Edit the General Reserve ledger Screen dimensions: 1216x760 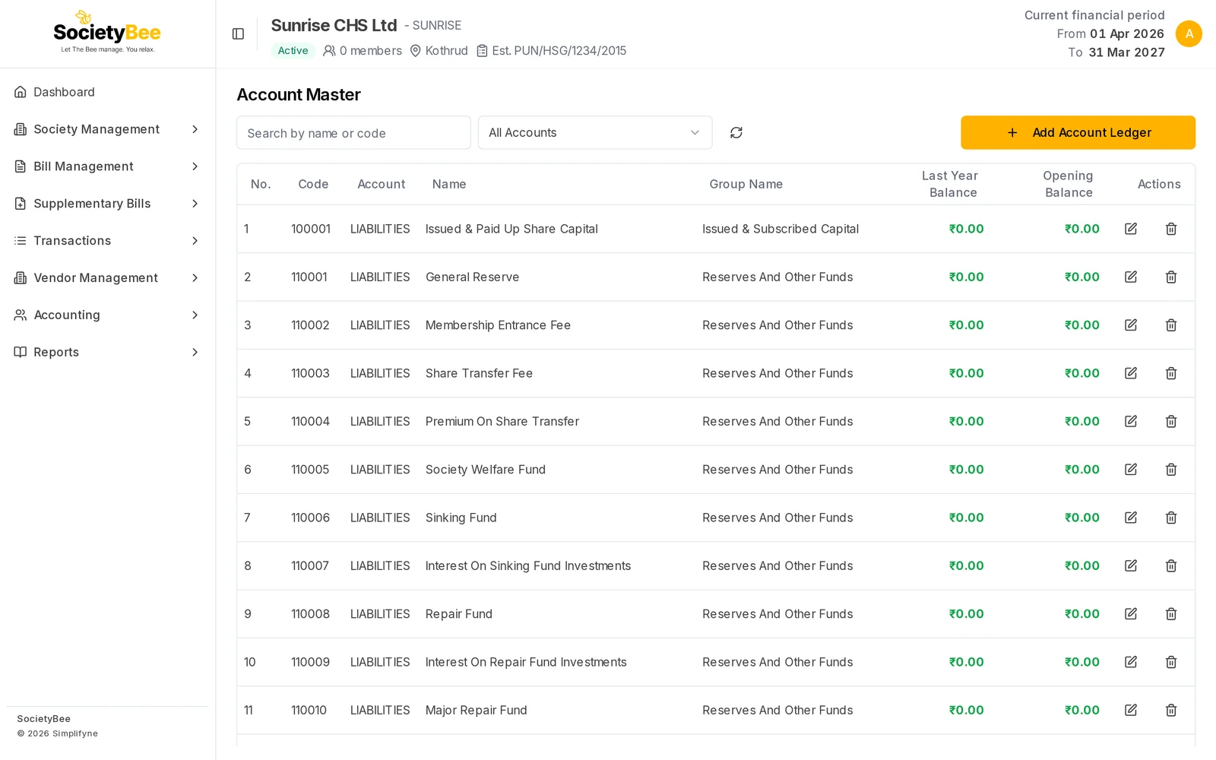(x=1131, y=277)
